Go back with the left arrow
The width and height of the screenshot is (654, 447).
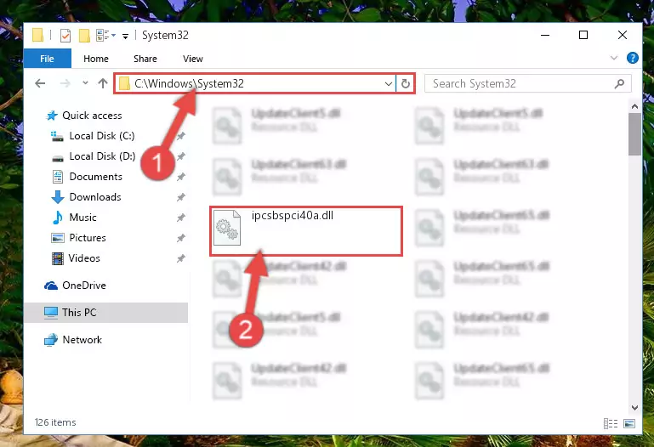[40, 83]
